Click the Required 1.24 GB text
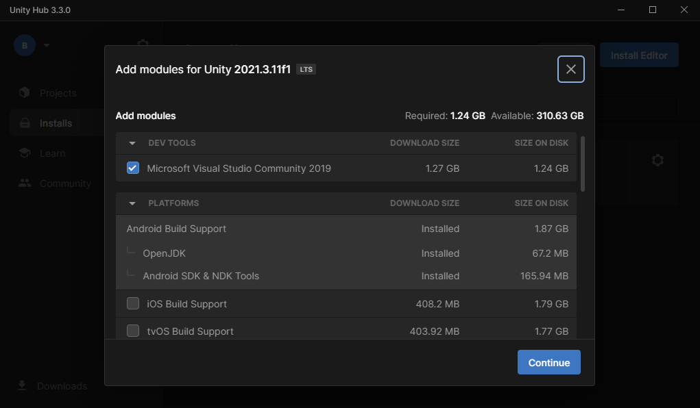The width and height of the screenshot is (700, 408). pos(445,116)
